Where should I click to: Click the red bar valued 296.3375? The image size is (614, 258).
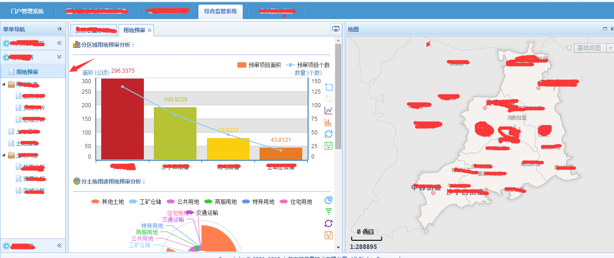(123, 119)
